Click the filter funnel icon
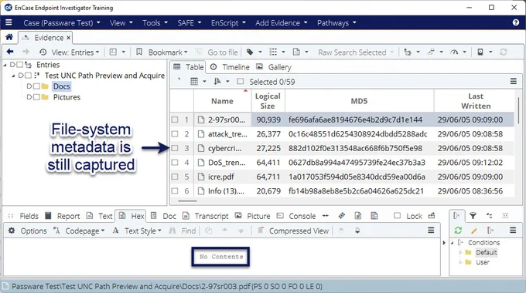 point(473,216)
